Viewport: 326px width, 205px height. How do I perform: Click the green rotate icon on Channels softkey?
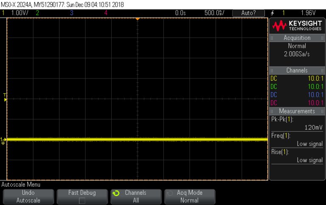pos(116,193)
